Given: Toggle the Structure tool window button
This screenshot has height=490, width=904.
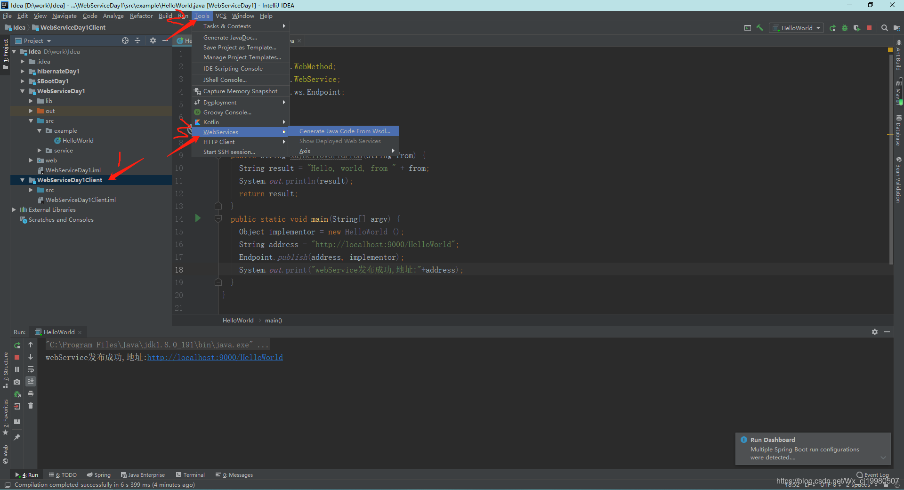Looking at the screenshot, I should 5,370.
